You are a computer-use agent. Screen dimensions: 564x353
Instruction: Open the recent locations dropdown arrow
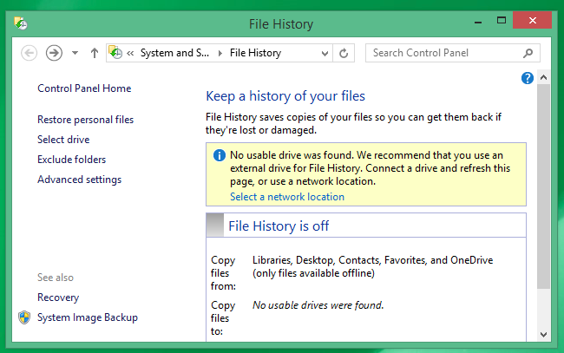tap(75, 53)
